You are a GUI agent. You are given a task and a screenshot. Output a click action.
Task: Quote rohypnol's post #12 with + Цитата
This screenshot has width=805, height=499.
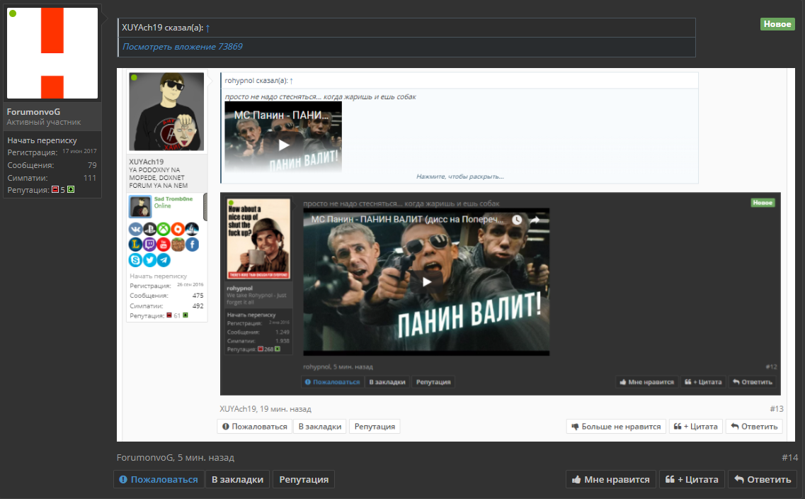[x=703, y=382]
